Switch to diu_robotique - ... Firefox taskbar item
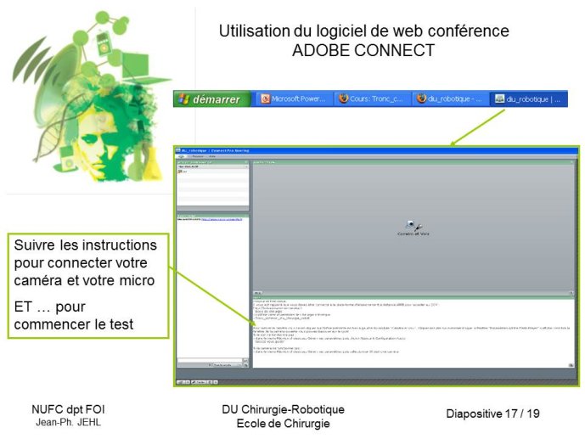 [x=449, y=98]
